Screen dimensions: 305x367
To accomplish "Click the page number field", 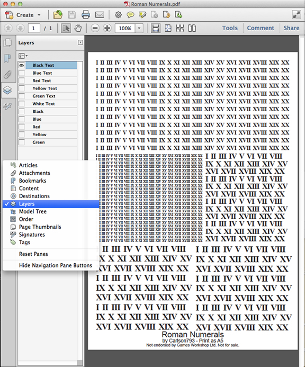I will [34, 28].
